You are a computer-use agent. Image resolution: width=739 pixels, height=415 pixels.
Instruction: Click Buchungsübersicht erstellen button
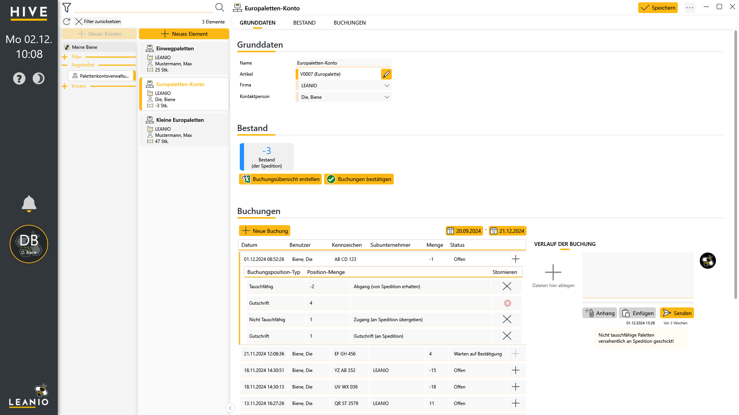pos(280,179)
